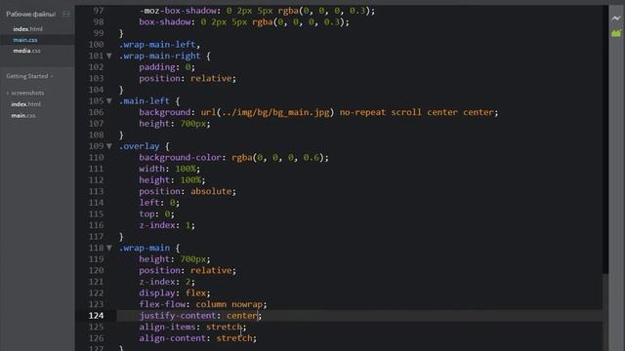This screenshot has height=351, width=625.
Task: Click the 'box-shadow' line 98 declaration
Action: pos(244,22)
